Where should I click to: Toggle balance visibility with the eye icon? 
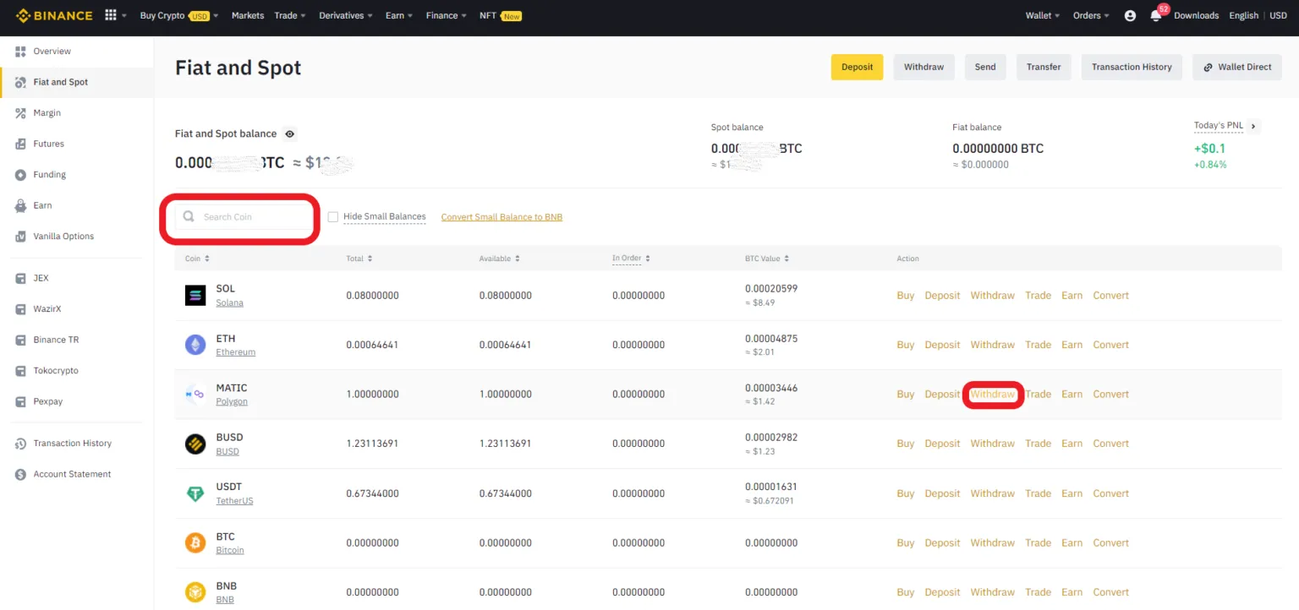point(290,133)
